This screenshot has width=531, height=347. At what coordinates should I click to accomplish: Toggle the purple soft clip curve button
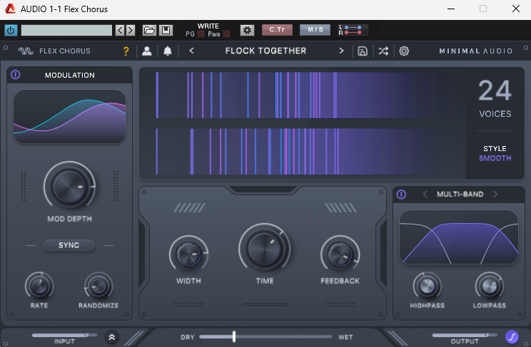[512, 337]
